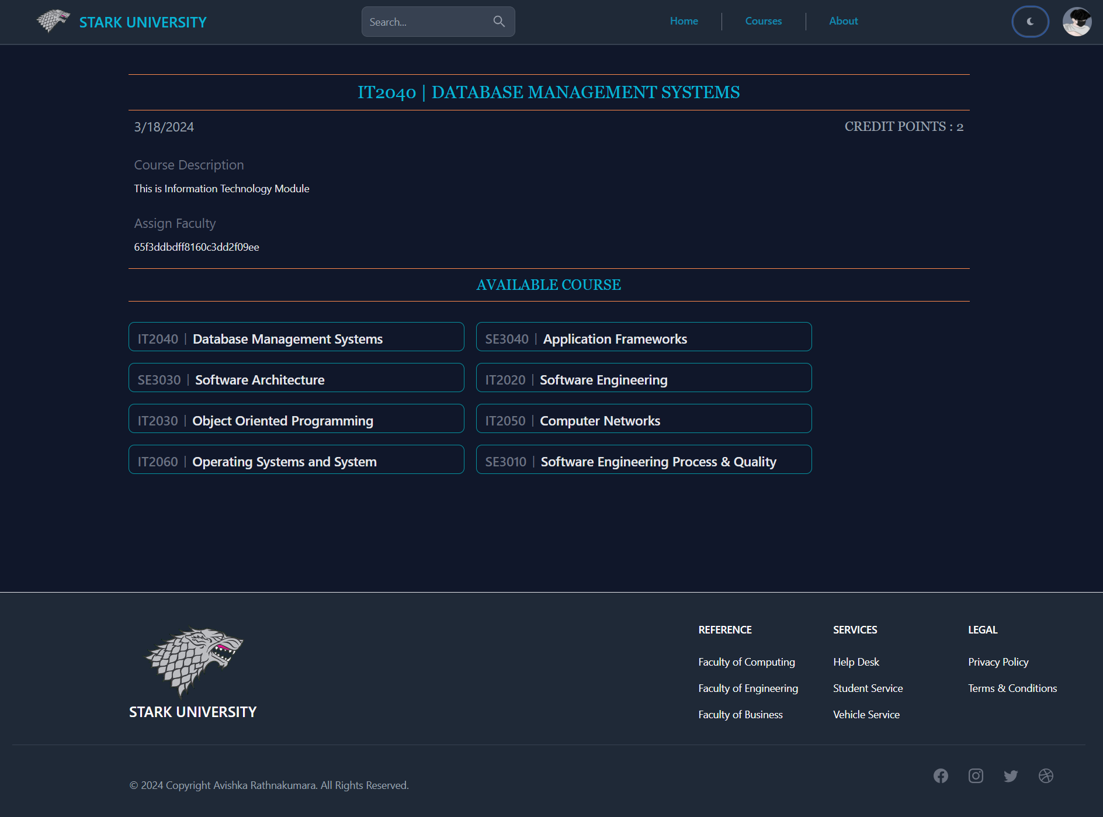Click the Stark University wolf logo in header
This screenshot has height=817, width=1103.
pyautogui.click(x=54, y=22)
